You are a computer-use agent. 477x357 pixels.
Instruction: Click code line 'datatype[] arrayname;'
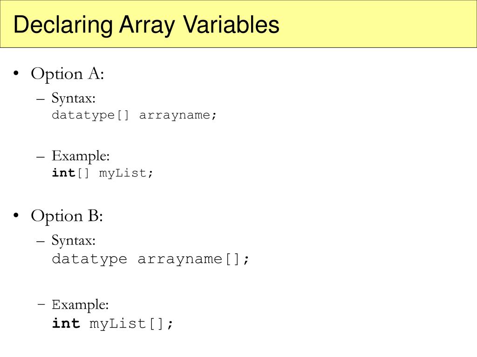pyautogui.click(x=134, y=115)
